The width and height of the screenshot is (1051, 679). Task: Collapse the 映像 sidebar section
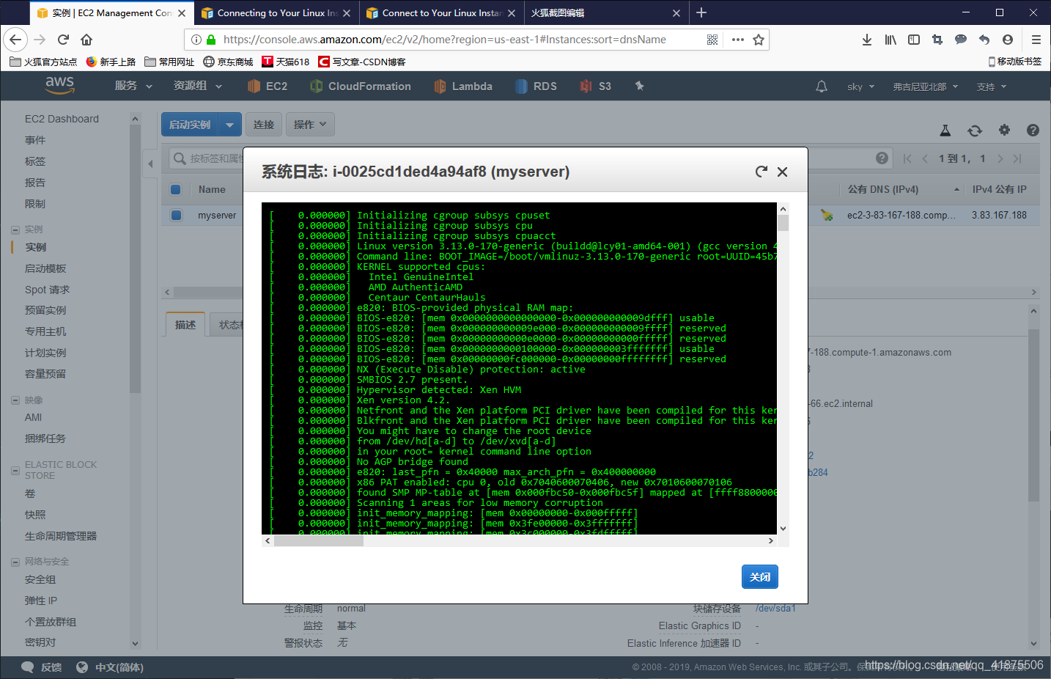click(x=15, y=400)
